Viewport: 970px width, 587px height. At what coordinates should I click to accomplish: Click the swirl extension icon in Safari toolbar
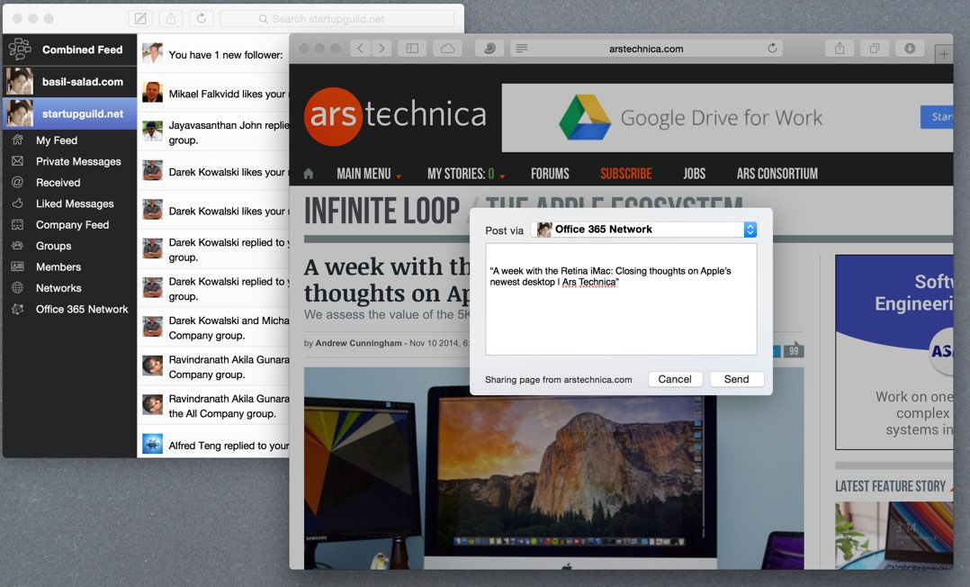pyautogui.click(x=489, y=49)
